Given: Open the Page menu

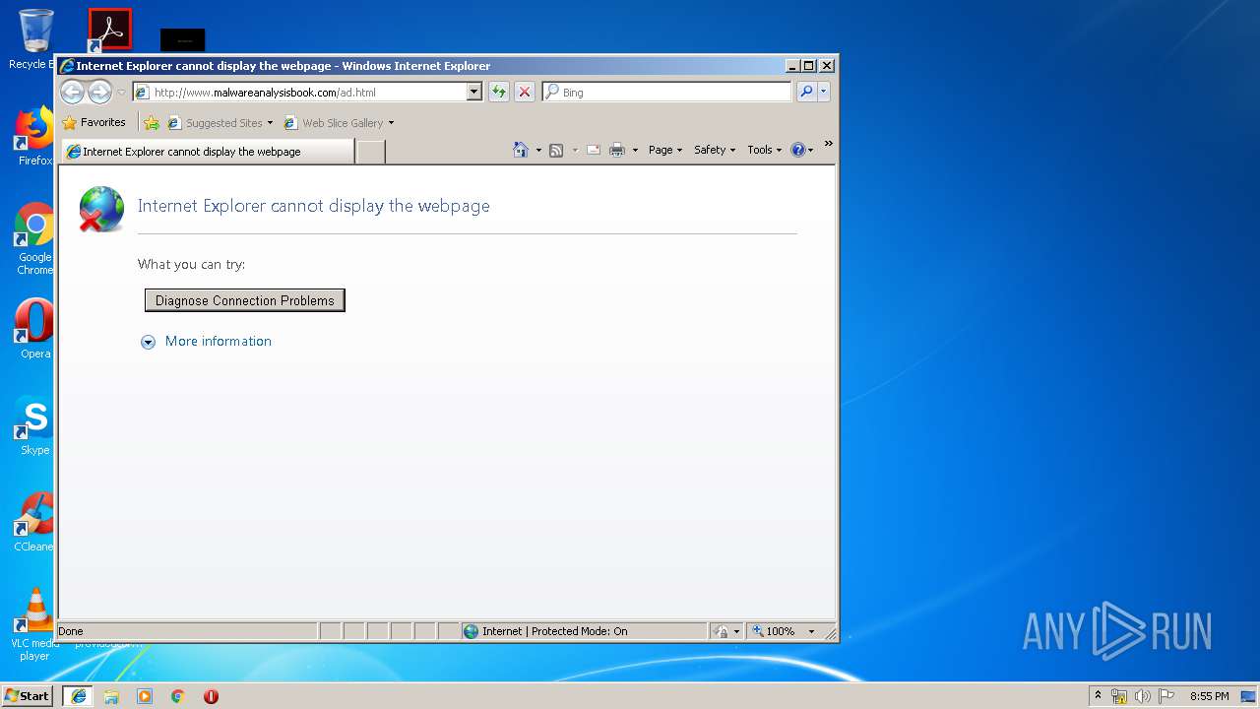Looking at the screenshot, I should 664,150.
